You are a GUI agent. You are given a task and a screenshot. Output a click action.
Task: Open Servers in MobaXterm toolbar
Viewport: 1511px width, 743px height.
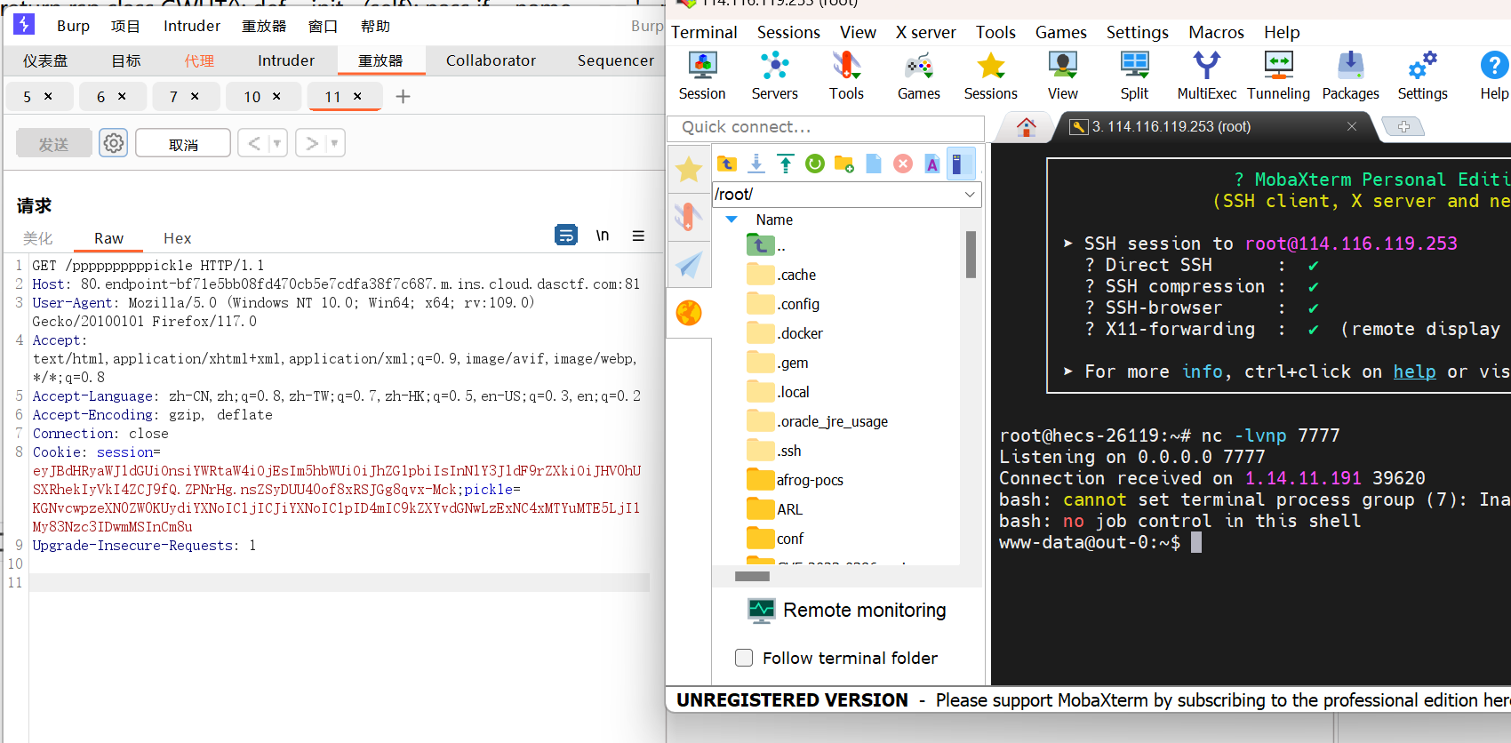click(775, 76)
